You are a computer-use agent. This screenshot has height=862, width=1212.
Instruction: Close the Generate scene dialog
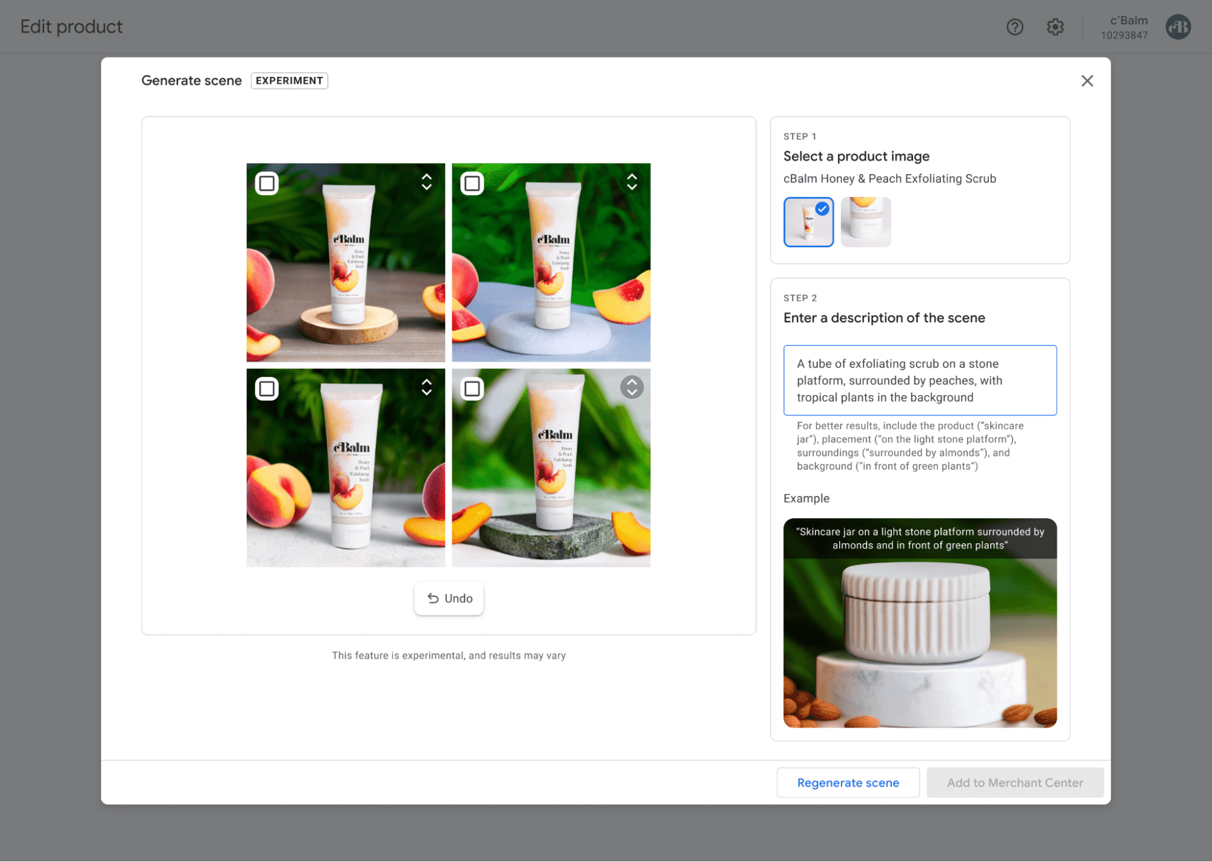pos(1087,81)
